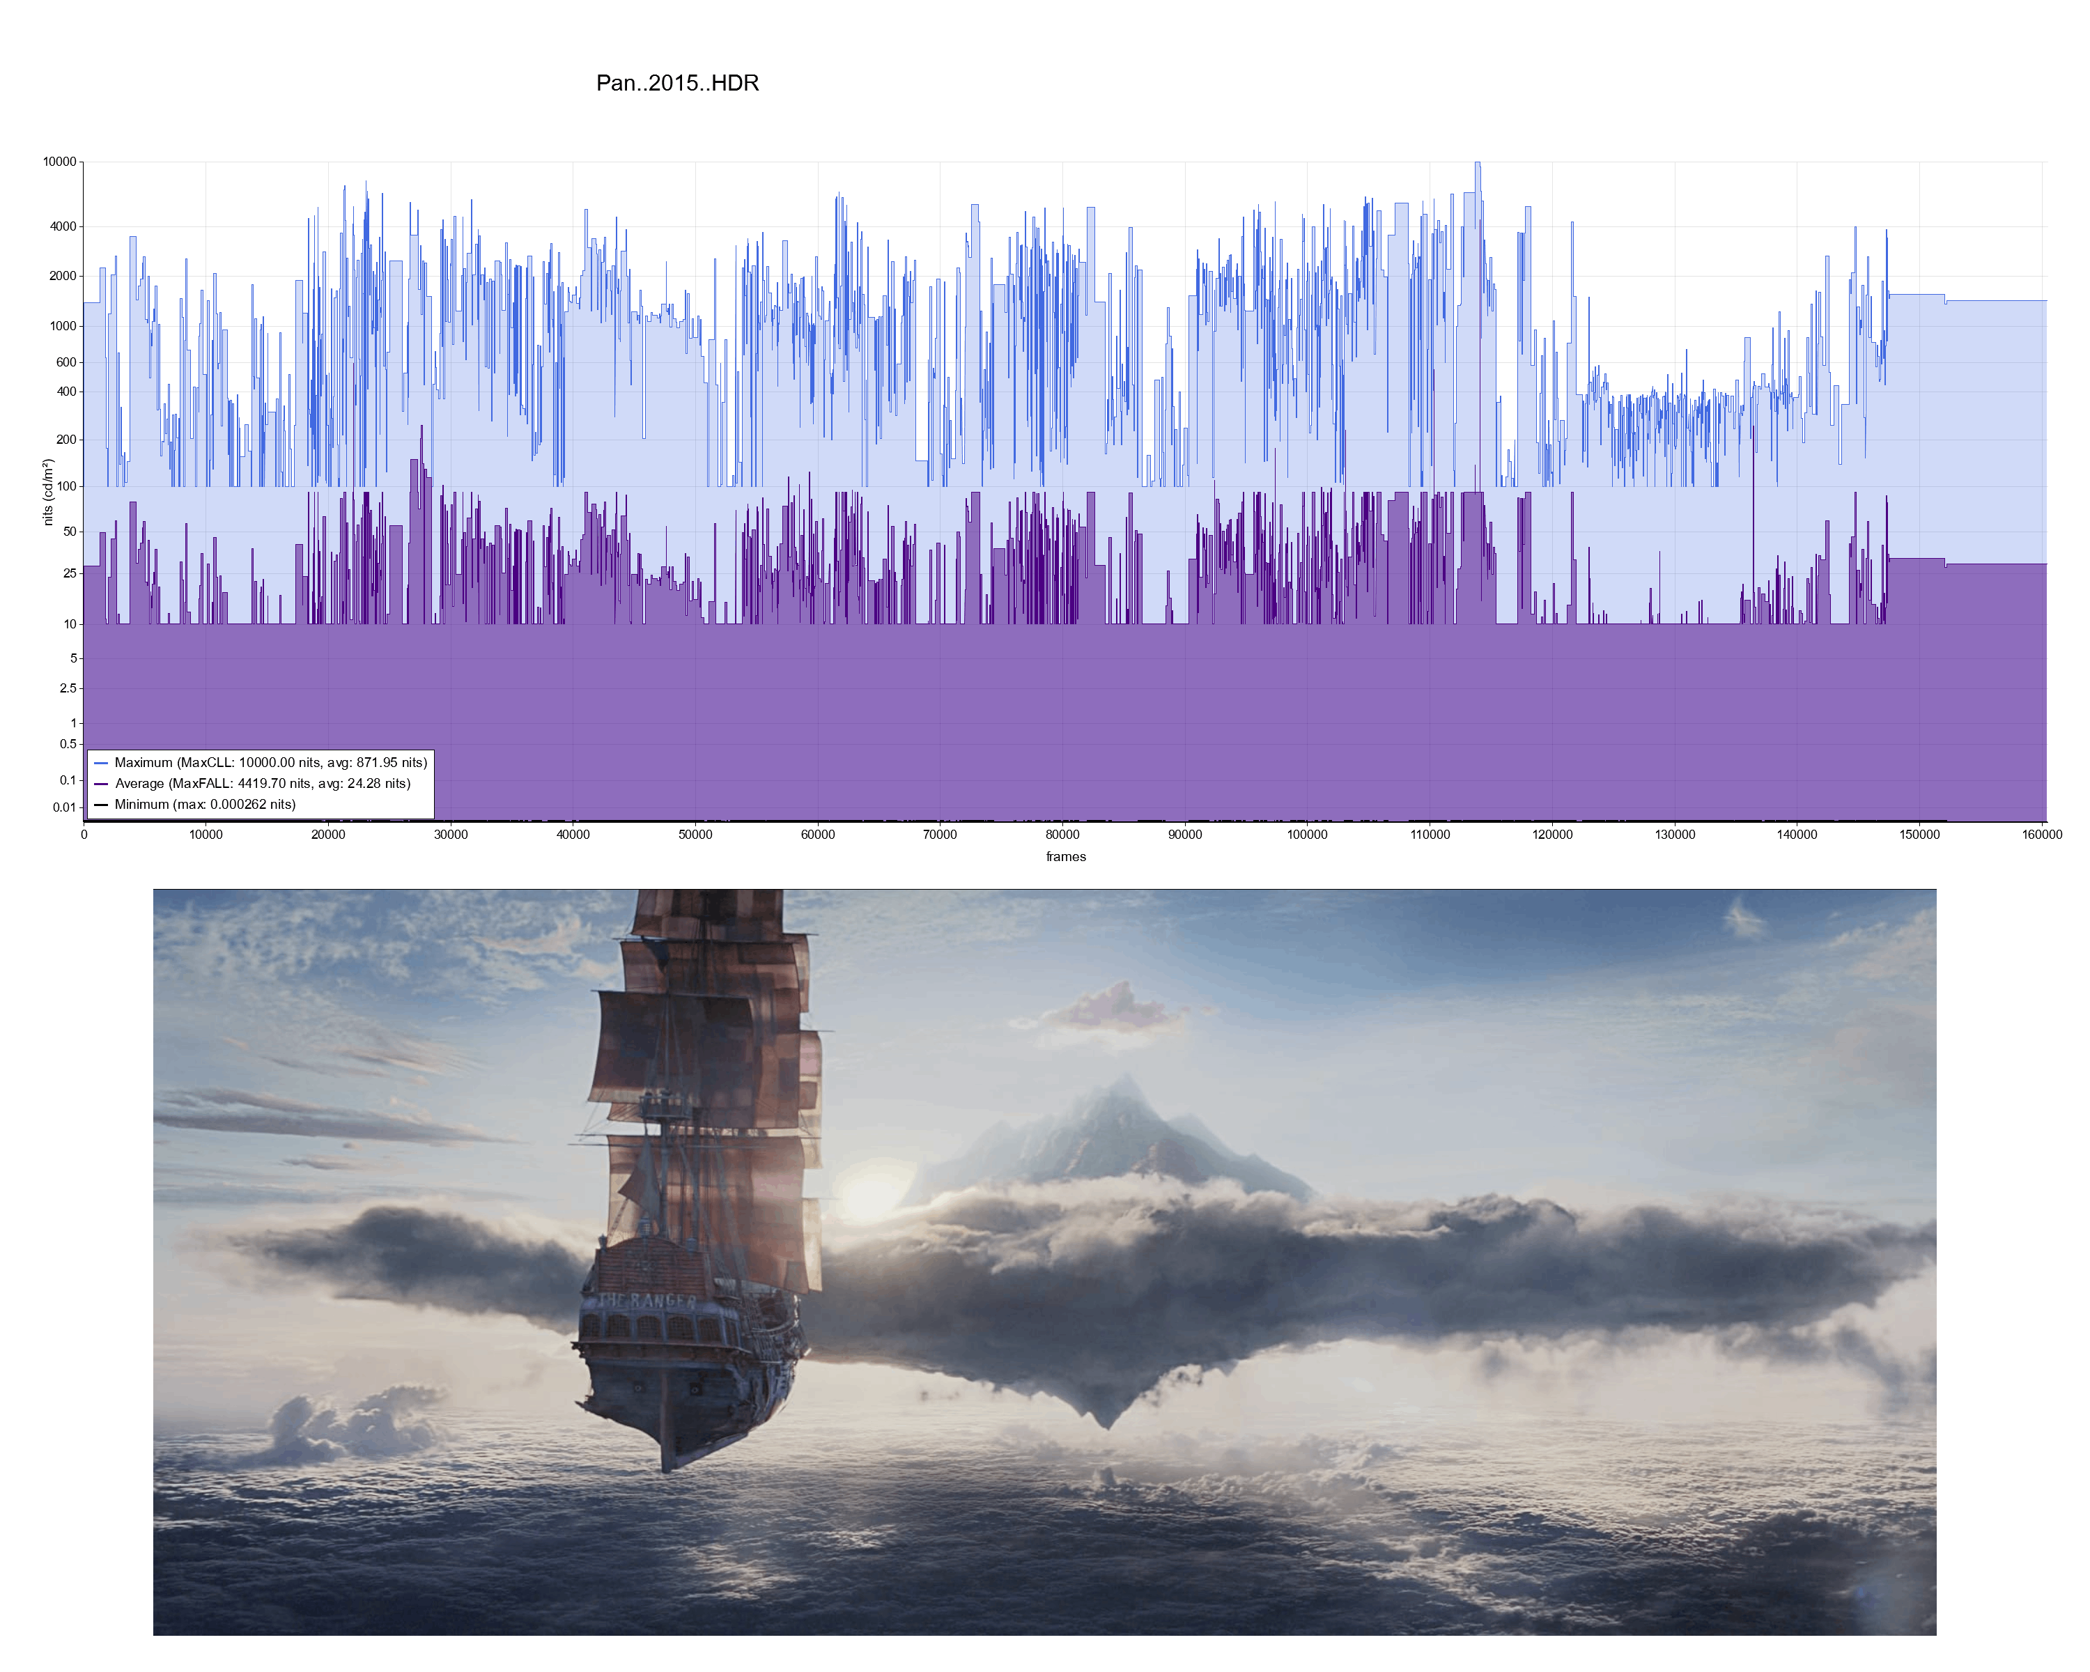Click the 10000-nit peak near frame 114000
Image resolution: width=2090 pixels, height=1672 pixels.
pyautogui.click(x=1478, y=164)
